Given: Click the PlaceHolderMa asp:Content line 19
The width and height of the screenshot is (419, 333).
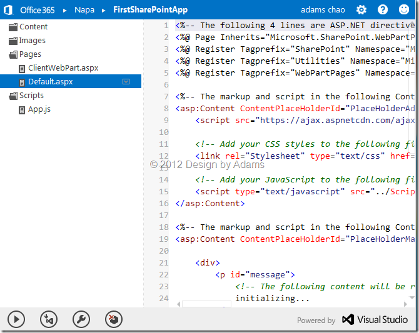Looking at the screenshot, I should tap(295, 239).
